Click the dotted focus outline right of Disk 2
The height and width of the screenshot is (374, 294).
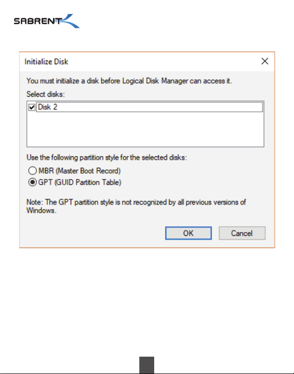click(160, 107)
